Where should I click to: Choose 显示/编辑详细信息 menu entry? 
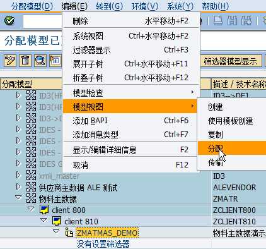coord(130,150)
